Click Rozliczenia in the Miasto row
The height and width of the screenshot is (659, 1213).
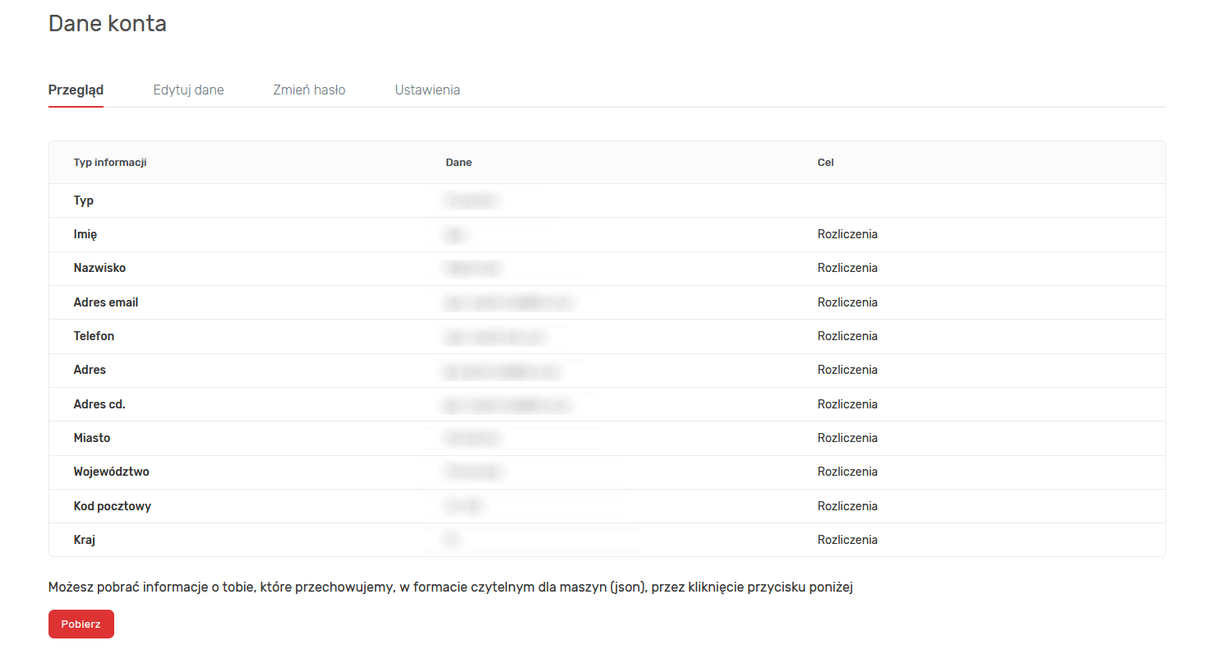847,438
